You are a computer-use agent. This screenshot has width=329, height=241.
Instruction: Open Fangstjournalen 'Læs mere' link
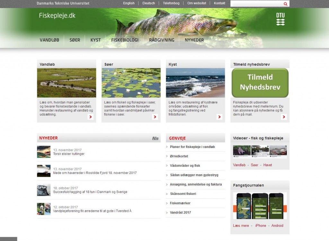(241, 226)
